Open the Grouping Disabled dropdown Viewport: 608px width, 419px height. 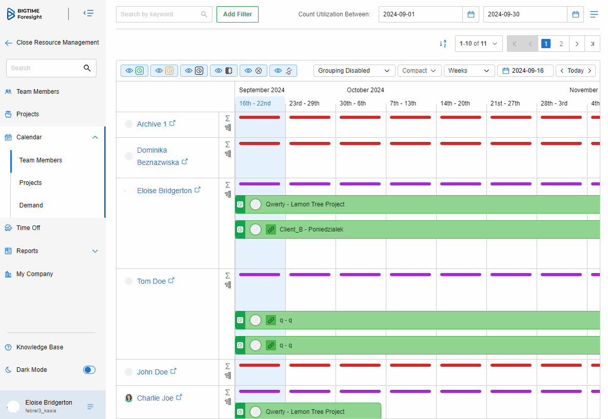click(x=354, y=71)
